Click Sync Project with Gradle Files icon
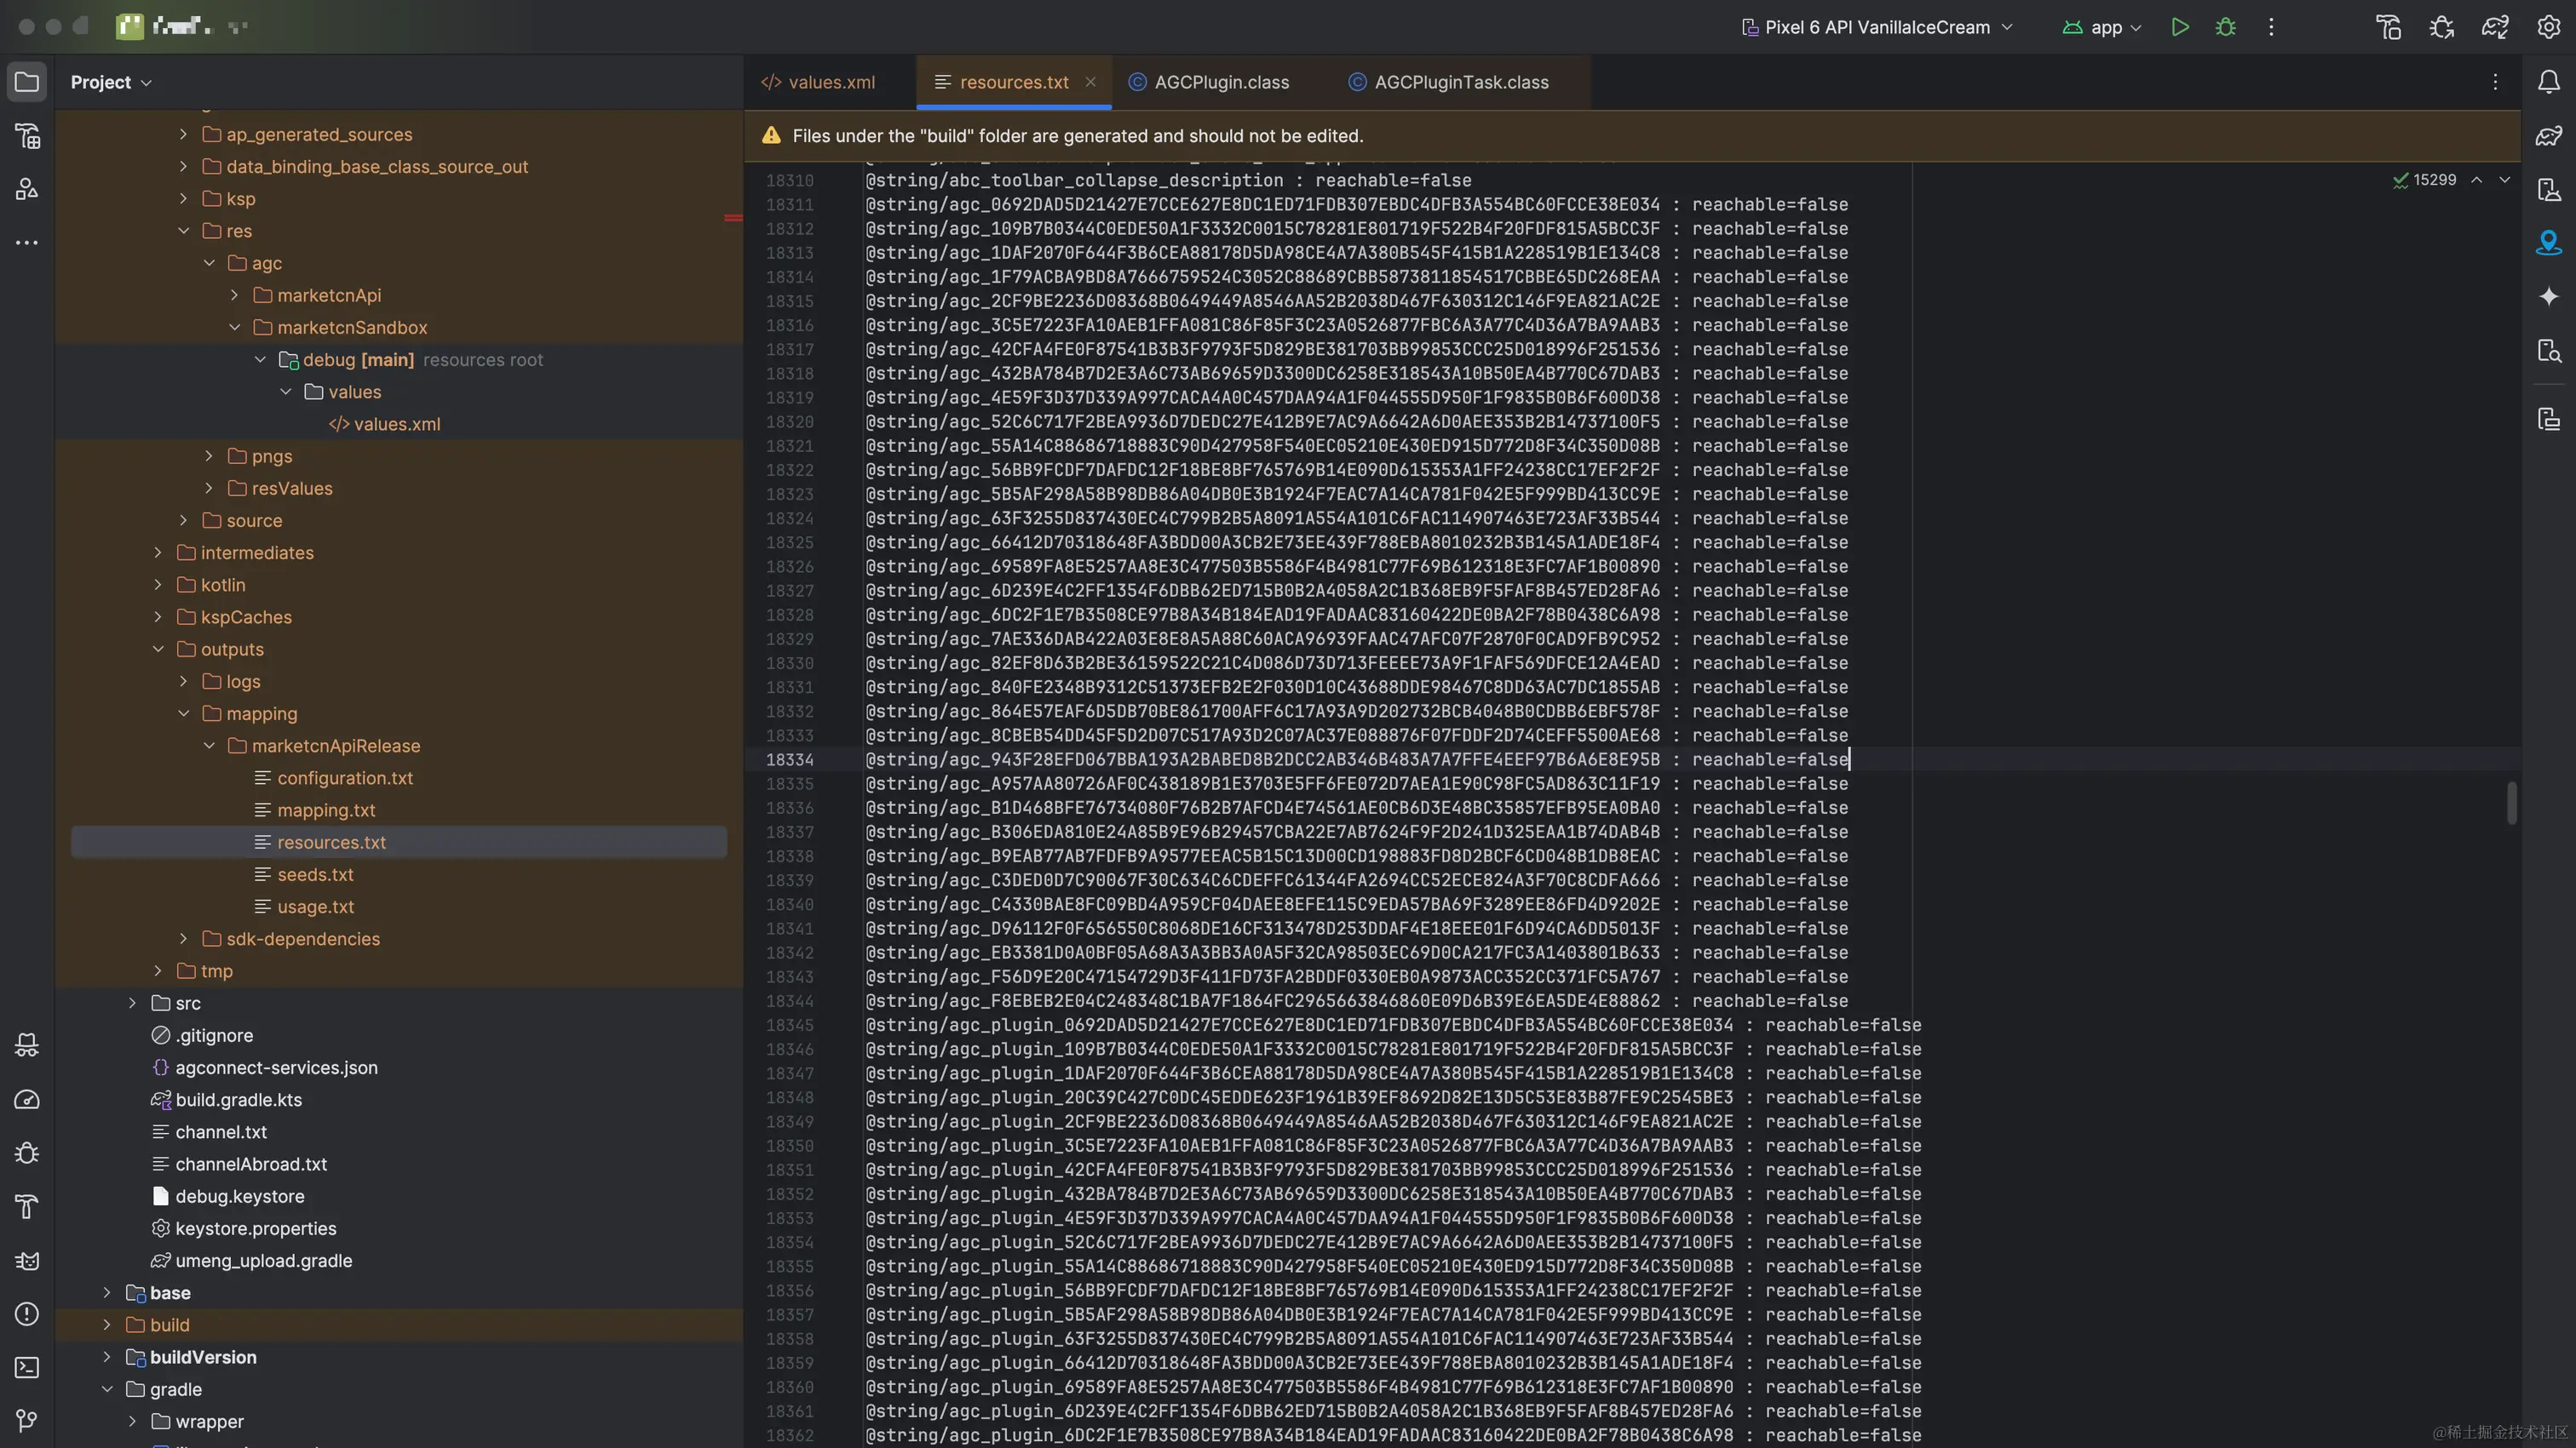 pyautogui.click(x=2495, y=27)
